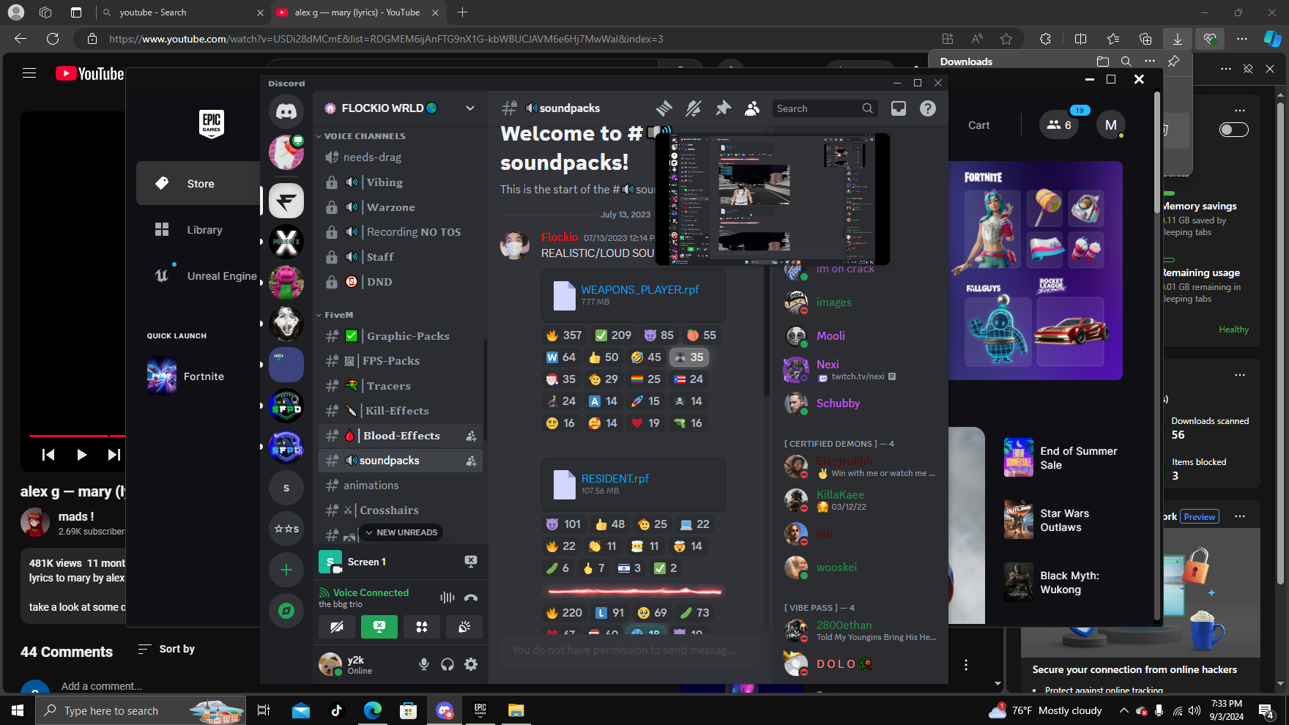This screenshot has height=725, width=1289.
Task: Open Discord user settings gear
Action: click(471, 664)
